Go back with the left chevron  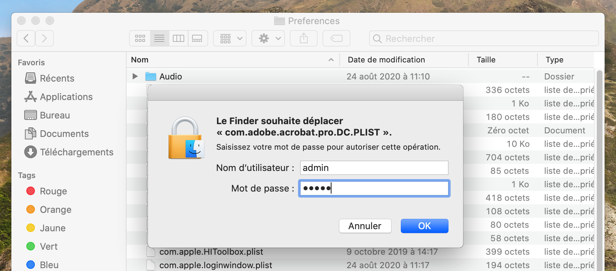click(26, 38)
